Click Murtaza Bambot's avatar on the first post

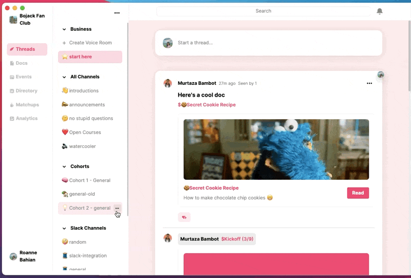point(167,83)
